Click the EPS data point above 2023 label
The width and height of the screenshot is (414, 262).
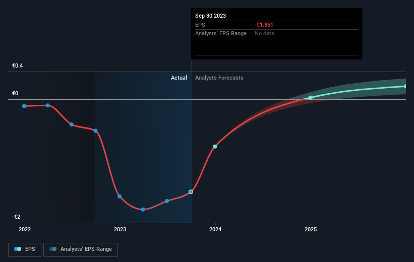point(120,196)
